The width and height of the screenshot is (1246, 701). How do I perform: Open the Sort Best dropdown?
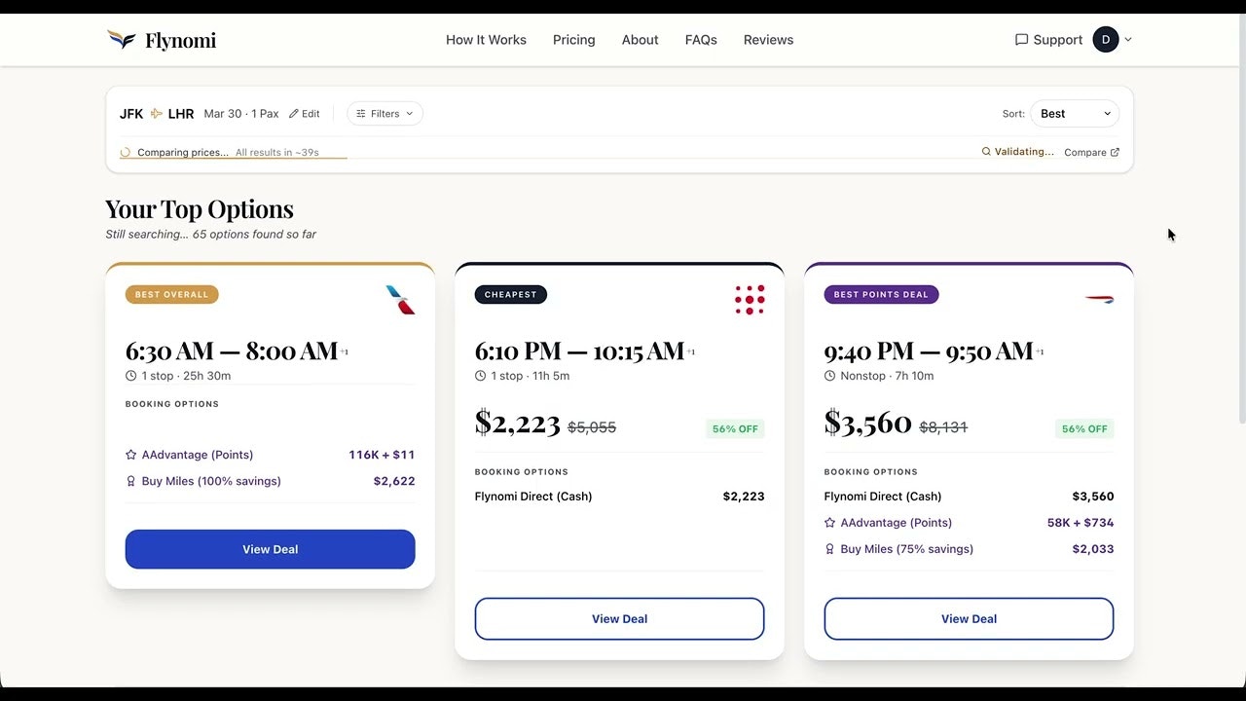click(x=1075, y=114)
